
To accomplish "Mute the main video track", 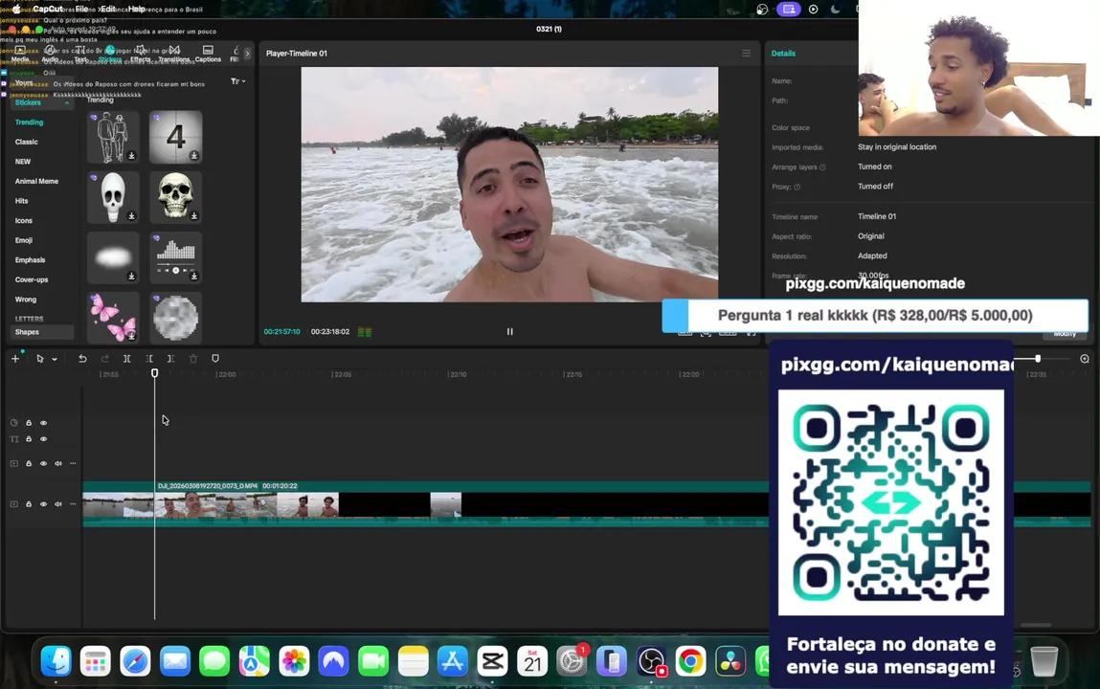I will click(58, 504).
